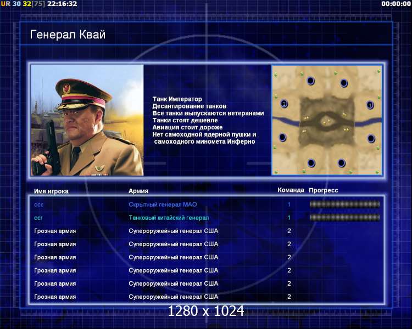
Task: Select the 'Десантирование танков' line
Action: point(190,106)
